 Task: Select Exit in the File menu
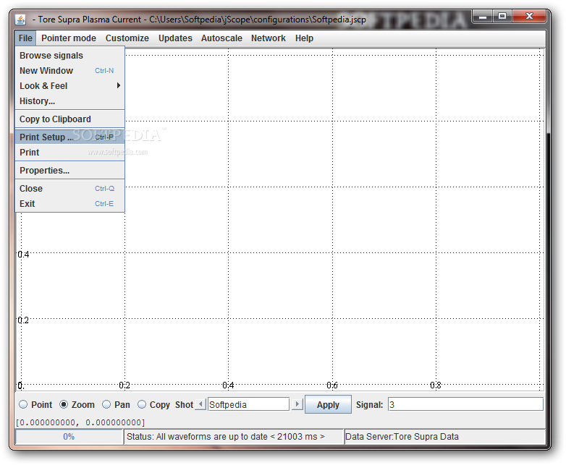69,203
